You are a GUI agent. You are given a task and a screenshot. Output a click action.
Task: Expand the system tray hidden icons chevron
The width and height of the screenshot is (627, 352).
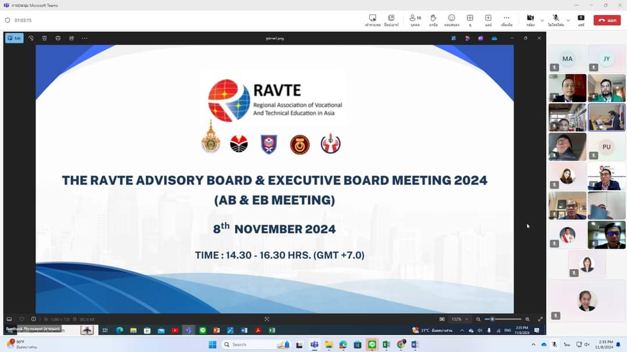click(x=533, y=344)
